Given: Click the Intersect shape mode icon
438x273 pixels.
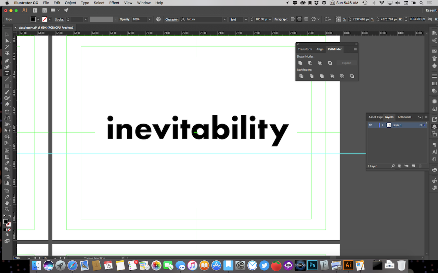Looking at the screenshot, I should tap(320, 63).
